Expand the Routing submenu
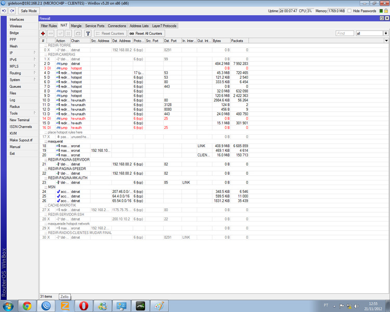This screenshot has width=390, height=312. click(x=34, y=73)
